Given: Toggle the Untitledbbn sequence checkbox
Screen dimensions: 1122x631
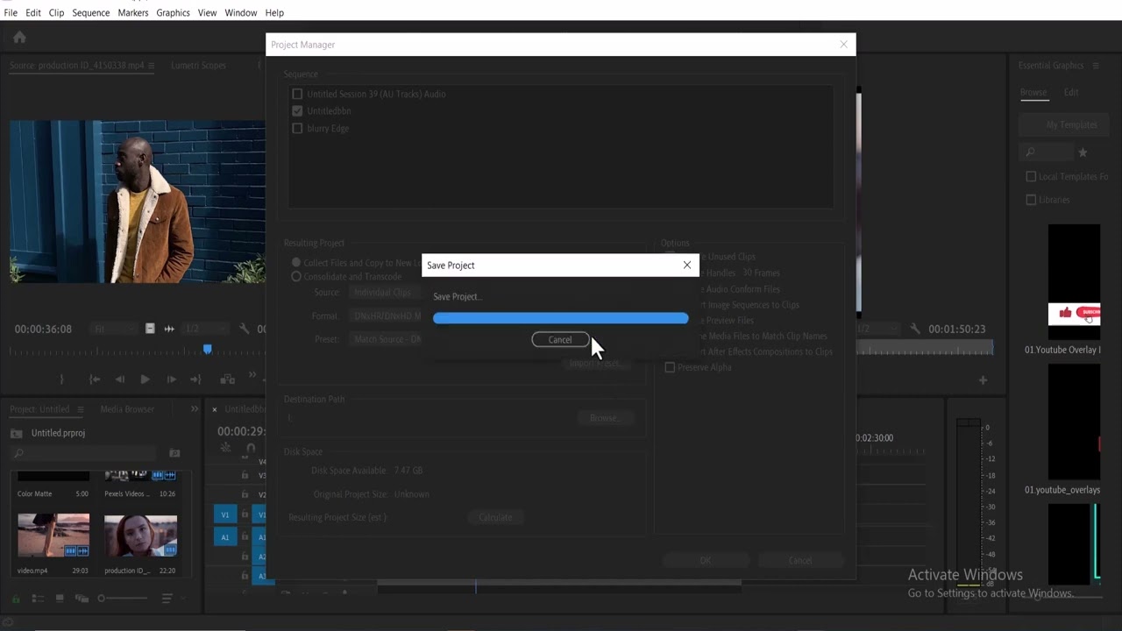Looking at the screenshot, I should (x=297, y=111).
